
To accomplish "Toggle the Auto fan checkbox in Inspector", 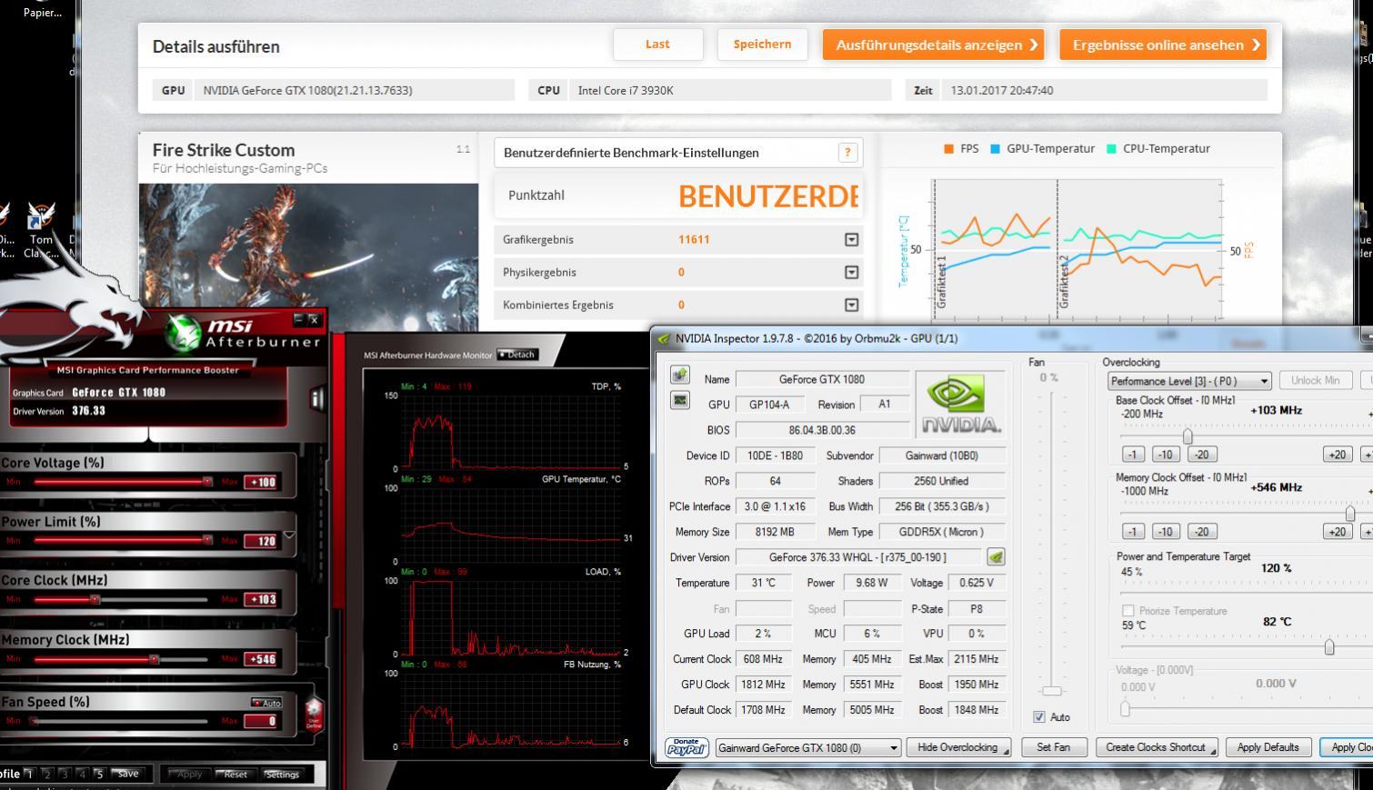I will pos(1039,716).
